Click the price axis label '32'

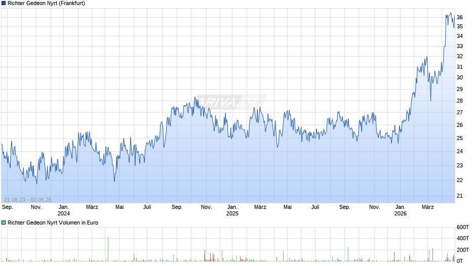460,56
